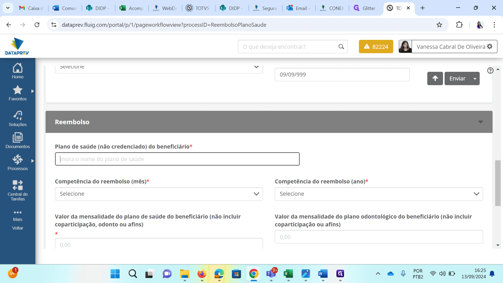Click the search magnifier icon

(341, 47)
